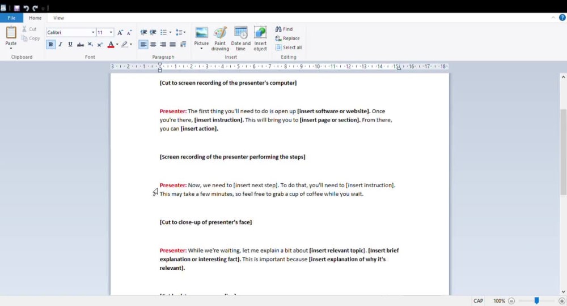Zoom out with the minus button

(511, 300)
